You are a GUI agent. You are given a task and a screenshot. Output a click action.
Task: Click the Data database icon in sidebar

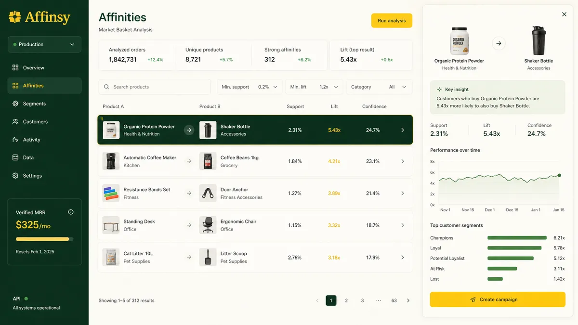click(15, 157)
